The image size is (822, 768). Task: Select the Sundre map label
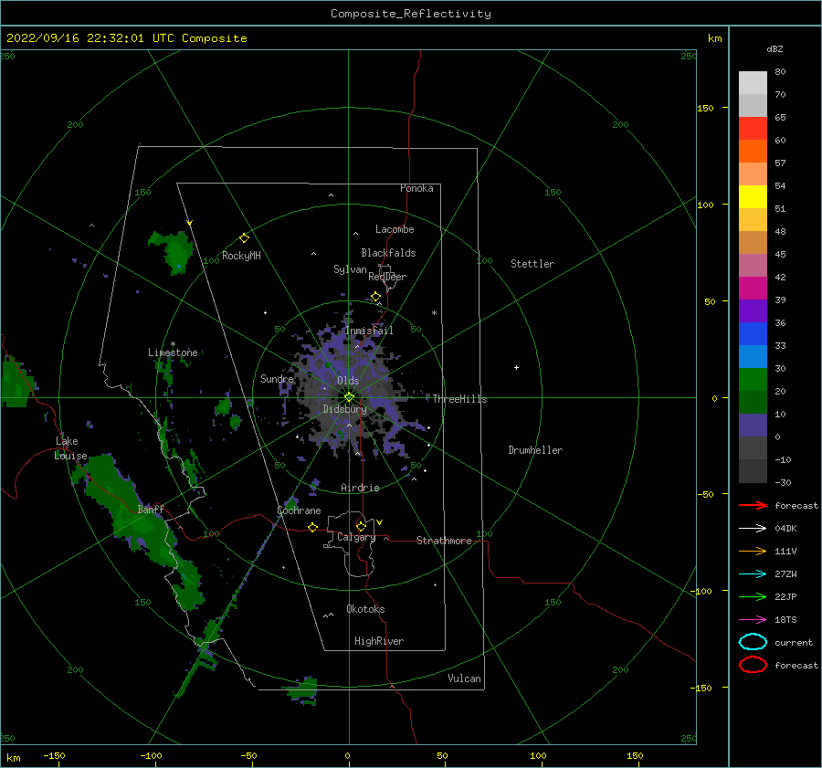click(x=278, y=379)
